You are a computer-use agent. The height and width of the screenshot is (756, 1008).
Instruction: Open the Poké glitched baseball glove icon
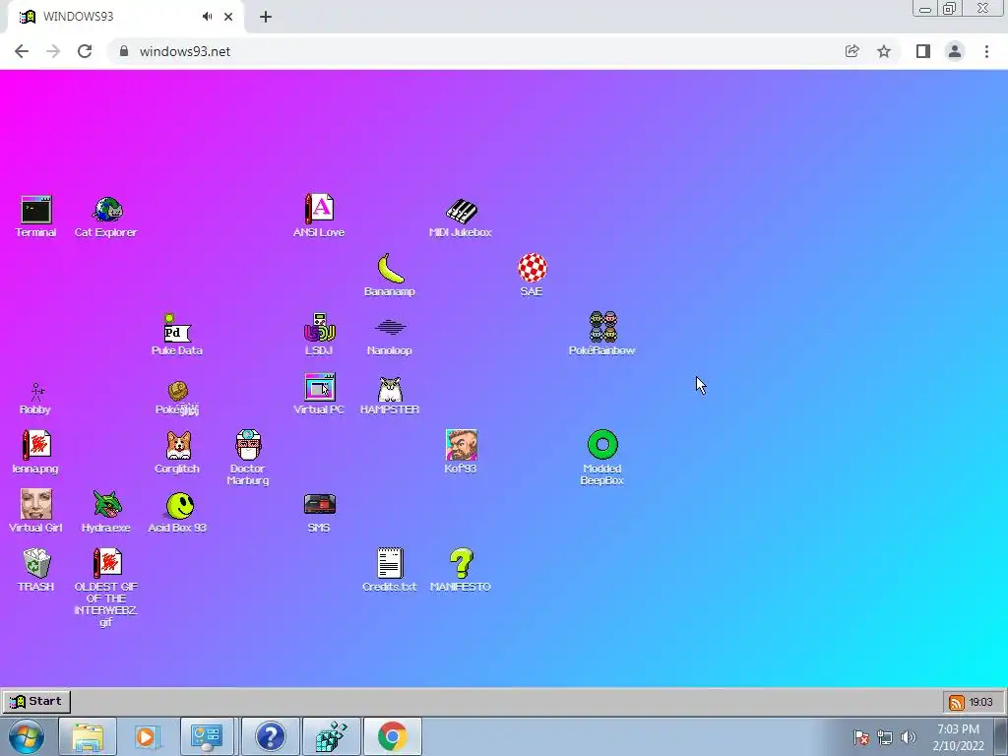click(x=177, y=398)
